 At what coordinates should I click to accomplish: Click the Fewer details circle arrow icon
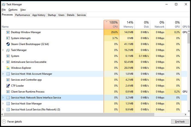4,122
